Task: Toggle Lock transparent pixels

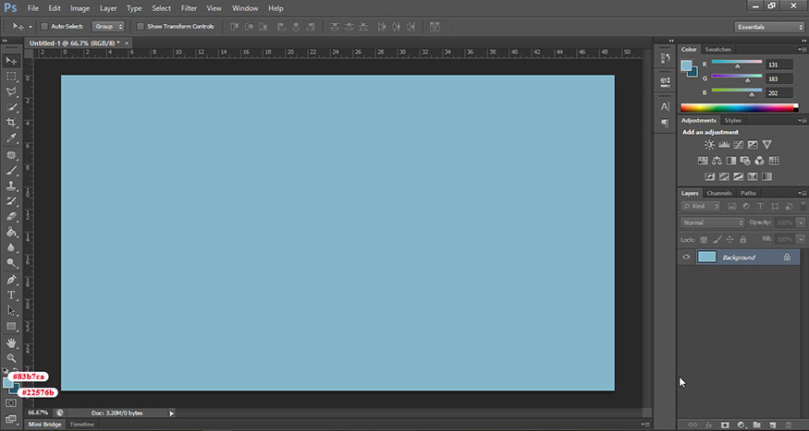Action: click(704, 239)
